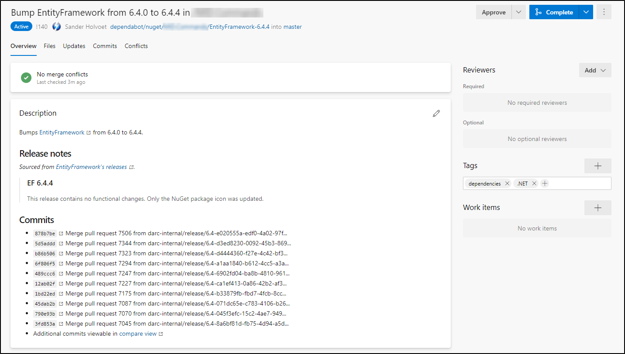This screenshot has height=354, width=625.
Task: Approve the pull request
Action: pos(494,12)
